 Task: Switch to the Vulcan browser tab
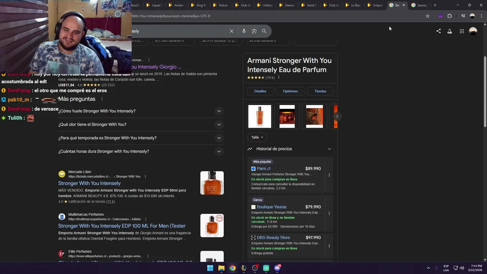[x=220, y=5]
